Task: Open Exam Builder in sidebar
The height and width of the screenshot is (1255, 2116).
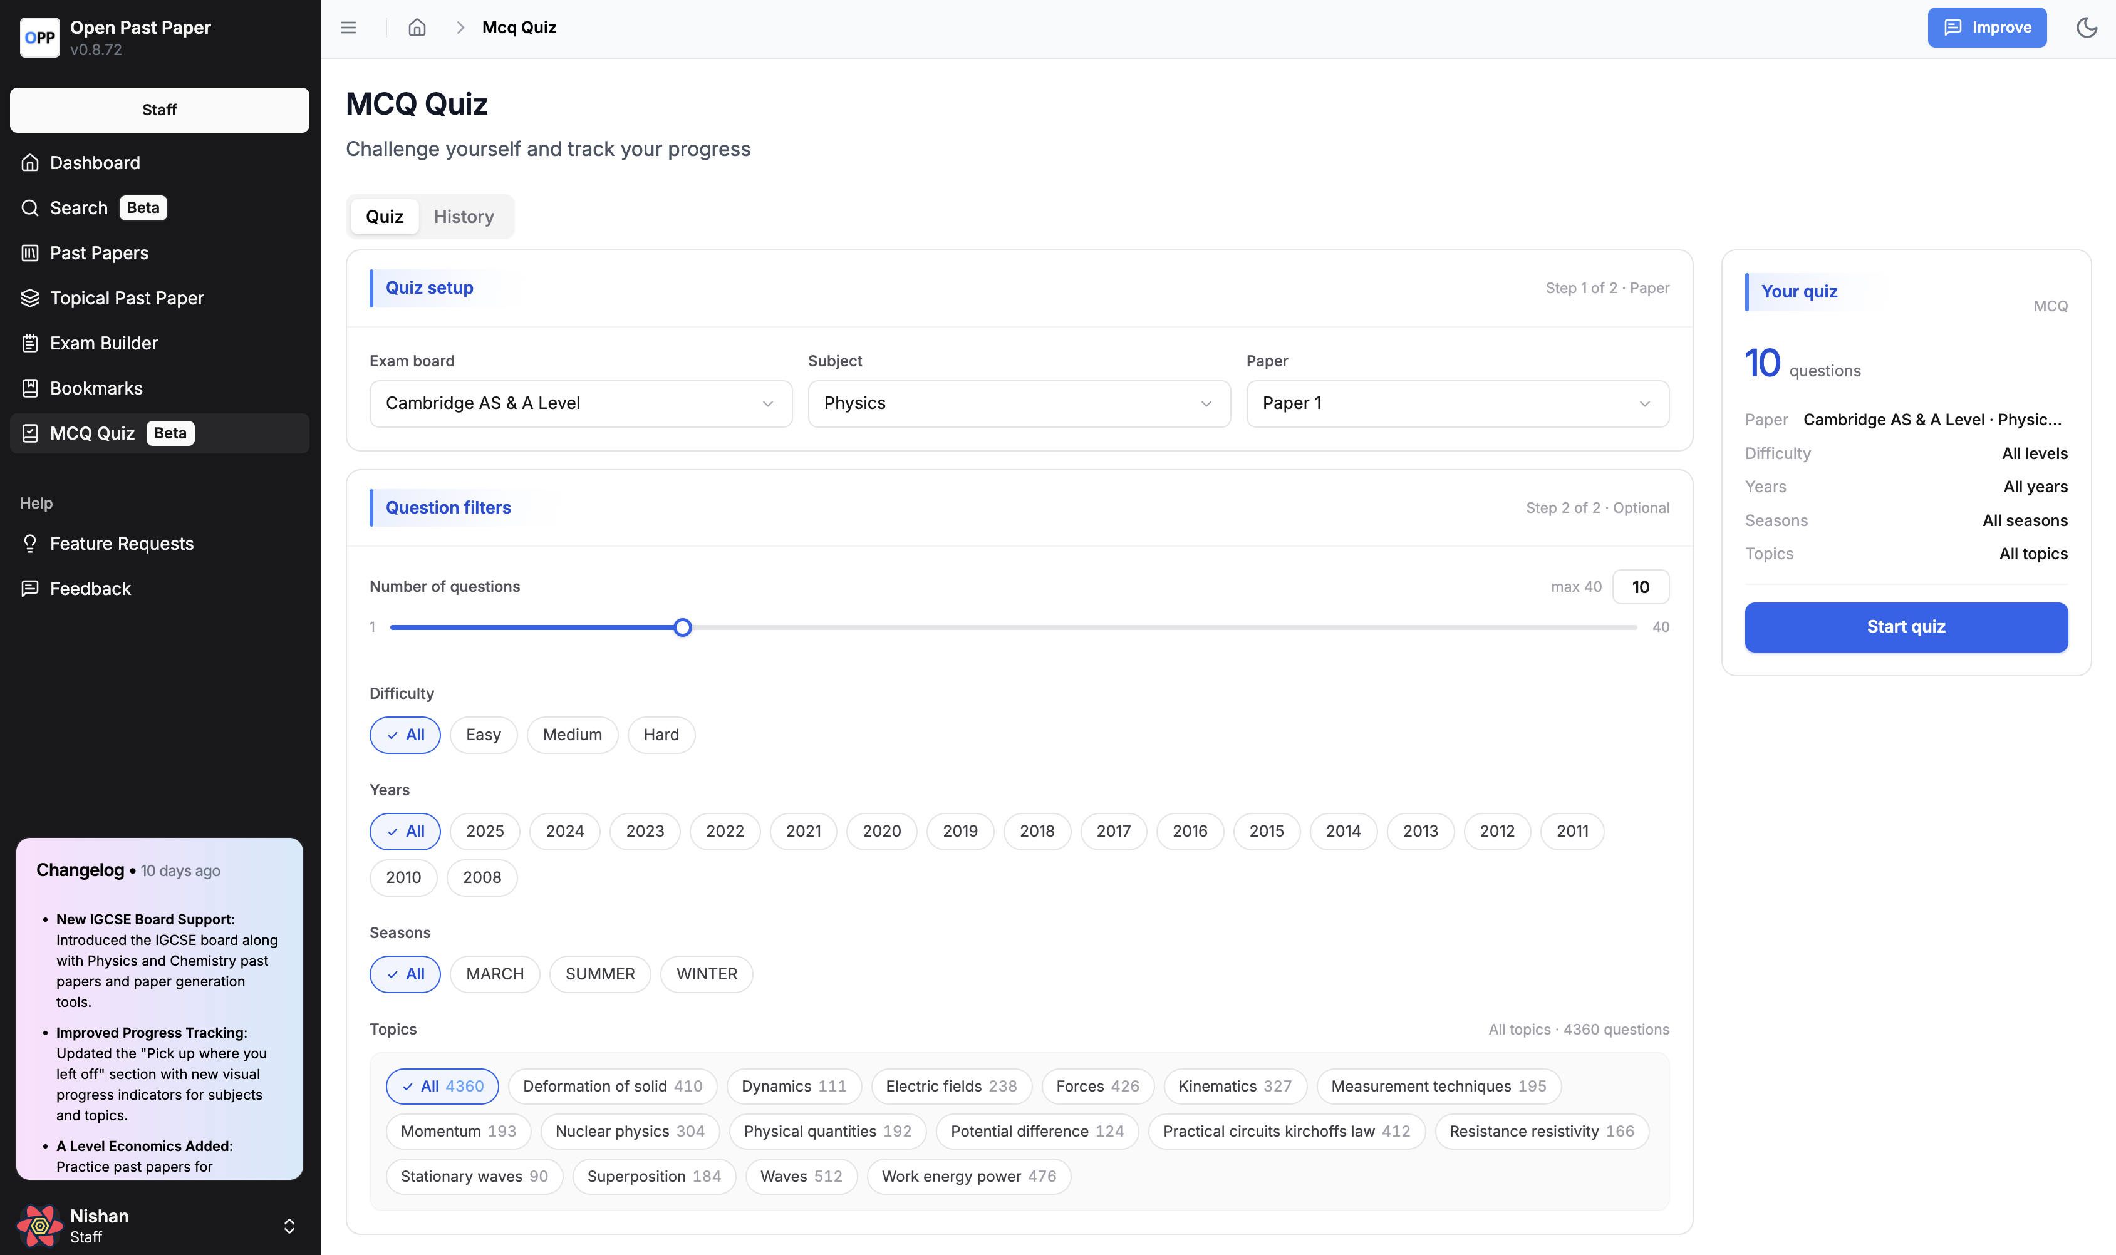Action: [x=160, y=343]
